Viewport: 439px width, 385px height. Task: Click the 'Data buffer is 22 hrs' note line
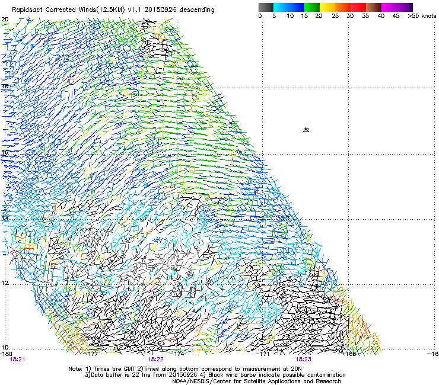(x=215, y=375)
